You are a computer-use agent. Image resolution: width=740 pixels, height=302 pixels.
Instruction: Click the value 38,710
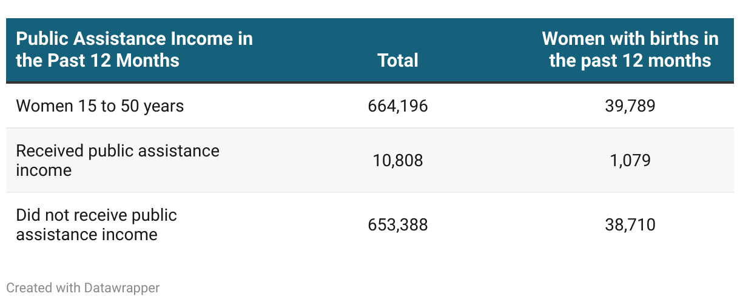tap(630, 225)
